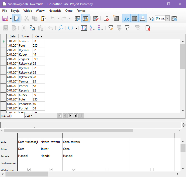Click the Sort Ascending icon
Viewport: 186px width, 177px height.
click(92, 28)
